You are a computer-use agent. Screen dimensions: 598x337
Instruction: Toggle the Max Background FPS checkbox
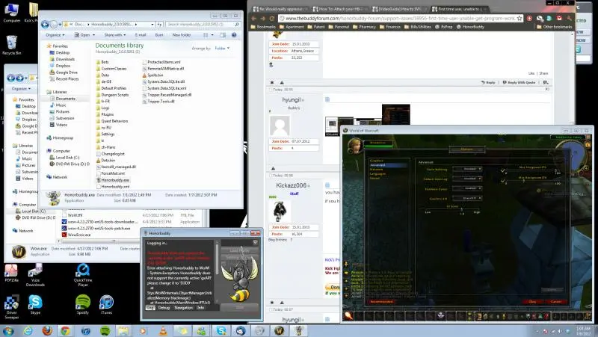coord(503,181)
